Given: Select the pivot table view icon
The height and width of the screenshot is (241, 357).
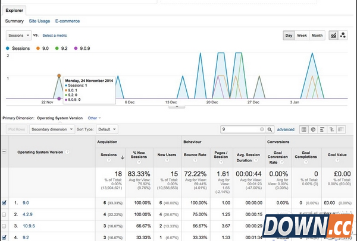Looking at the screenshot, I should coord(340,129).
